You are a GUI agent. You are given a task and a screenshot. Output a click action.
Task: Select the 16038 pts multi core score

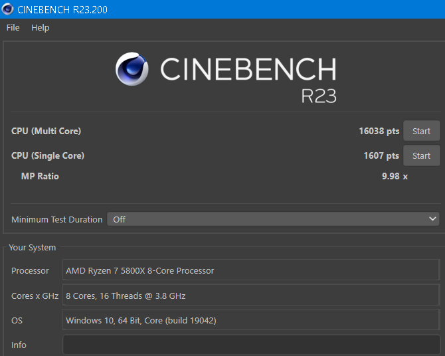(379, 131)
